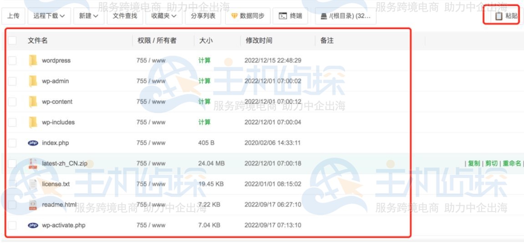Select the license.txt file name

[x=56, y=184]
